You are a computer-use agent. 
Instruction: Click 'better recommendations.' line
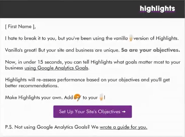pyautogui.click(x=32, y=86)
